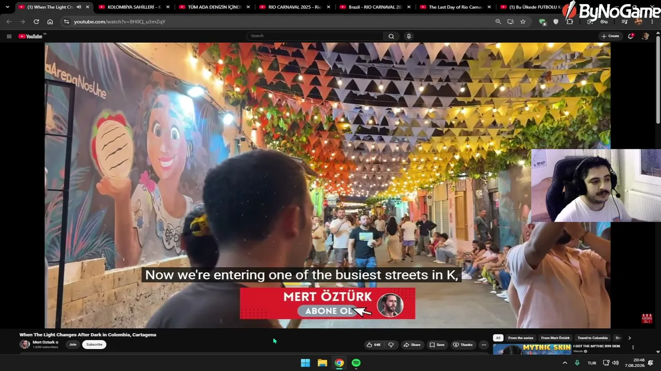This screenshot has width=661, height=371.
Task: Start voice search with the microphone icon
Action: (x=408, y=36)
